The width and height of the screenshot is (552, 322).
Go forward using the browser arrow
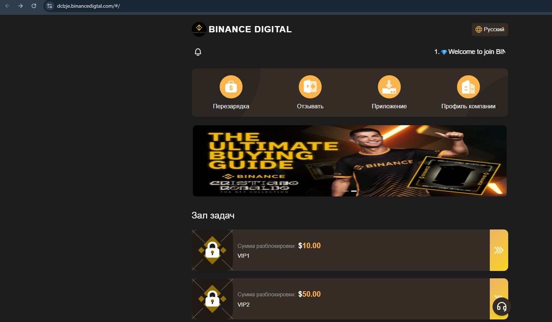21,6
